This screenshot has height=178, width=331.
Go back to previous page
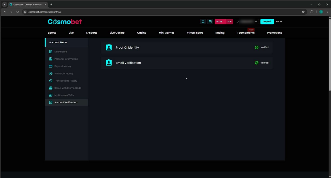pyautogui.click(x=5, y=12)
